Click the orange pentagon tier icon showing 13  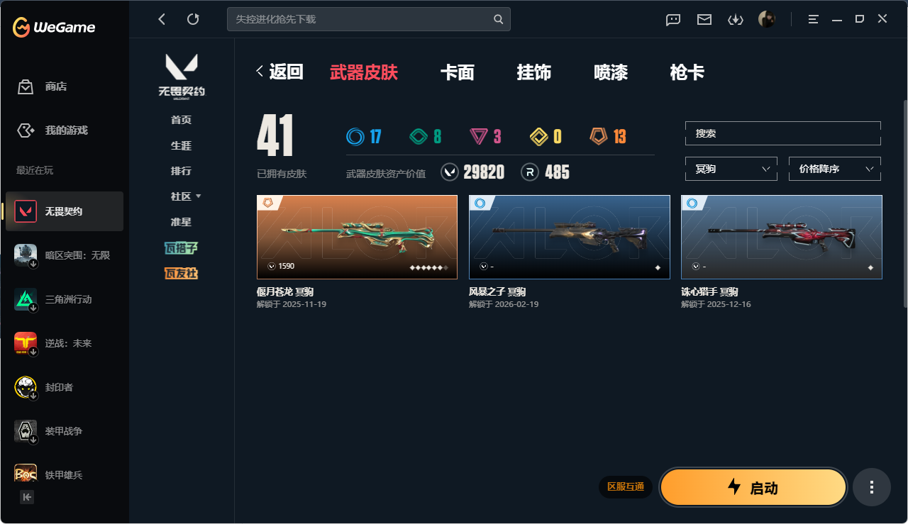tap(599, 136)
